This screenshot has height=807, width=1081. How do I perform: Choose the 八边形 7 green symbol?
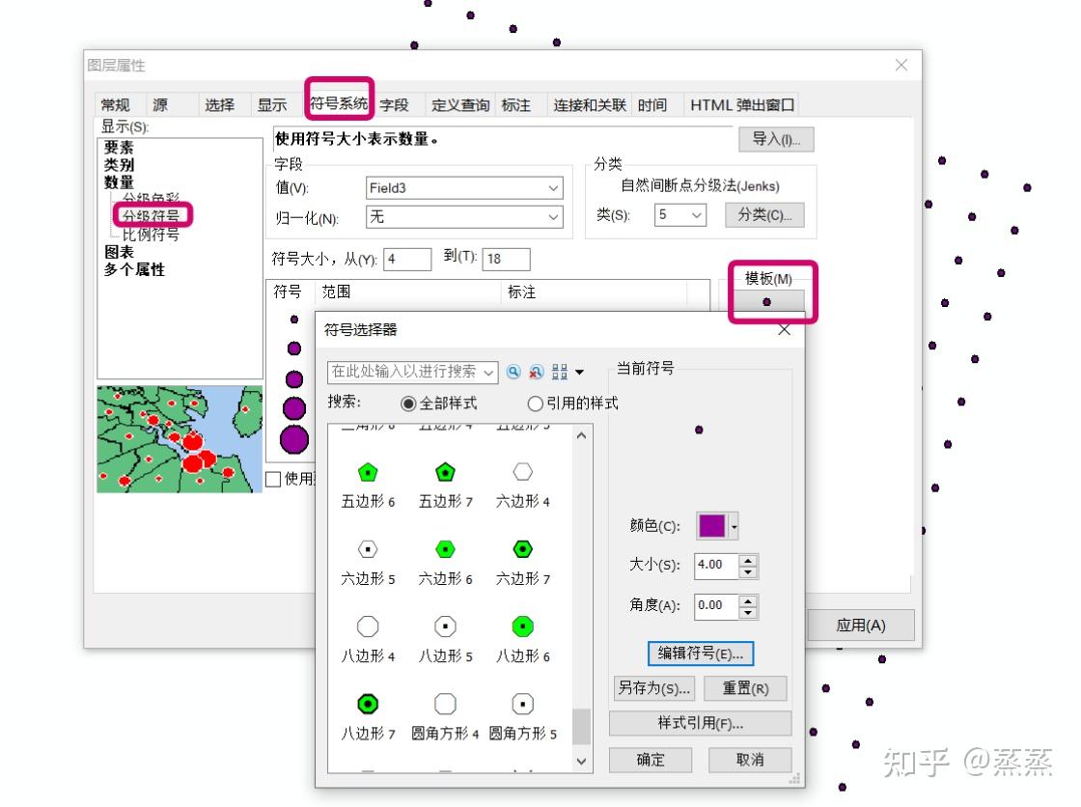(367, 703)
